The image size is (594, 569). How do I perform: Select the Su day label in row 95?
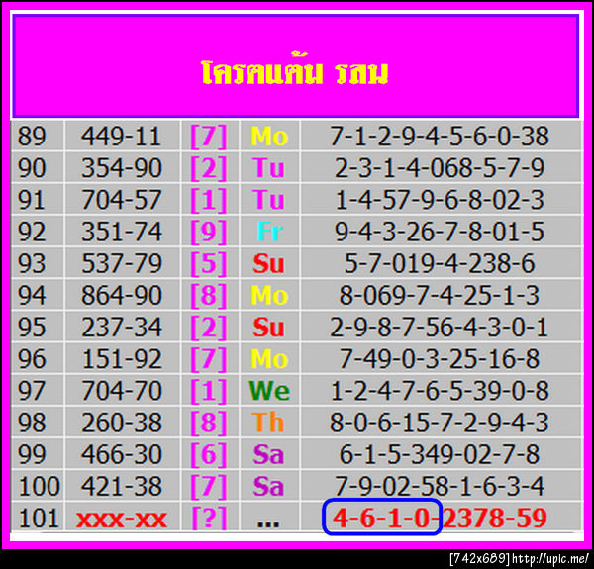[268, 327]
